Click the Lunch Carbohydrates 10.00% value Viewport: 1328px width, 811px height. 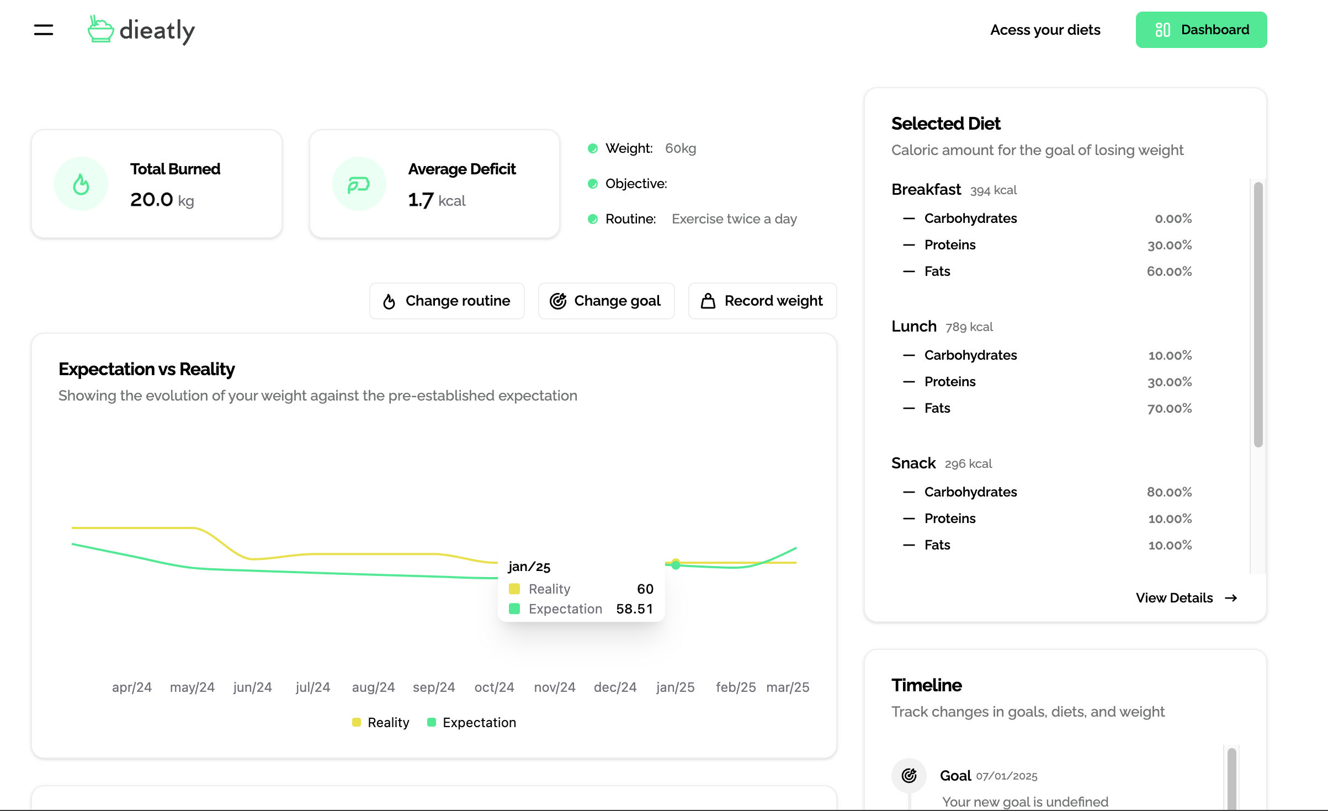(x=1170, y=355)
